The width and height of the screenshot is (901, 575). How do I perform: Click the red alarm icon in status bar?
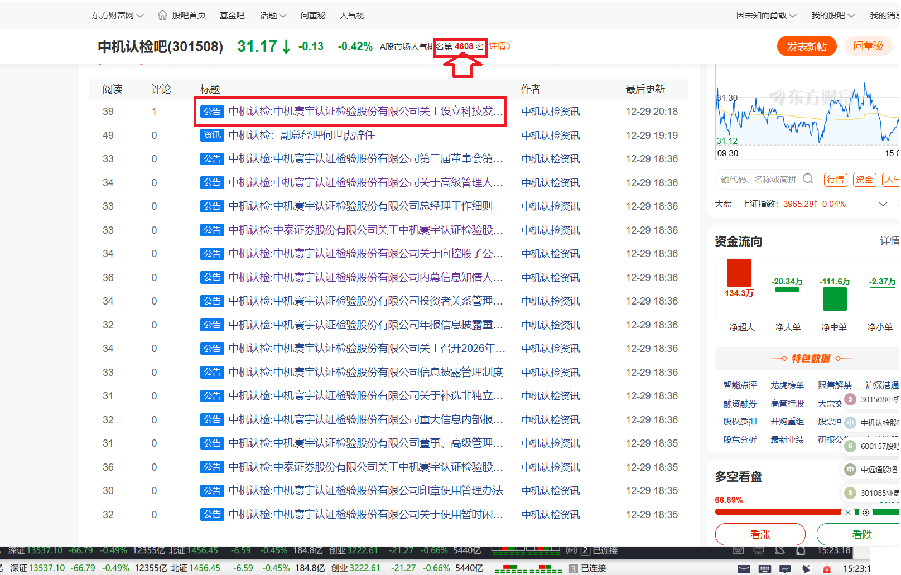[827, 568]
